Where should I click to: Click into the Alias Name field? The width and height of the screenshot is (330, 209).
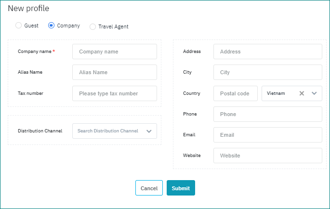115,72
